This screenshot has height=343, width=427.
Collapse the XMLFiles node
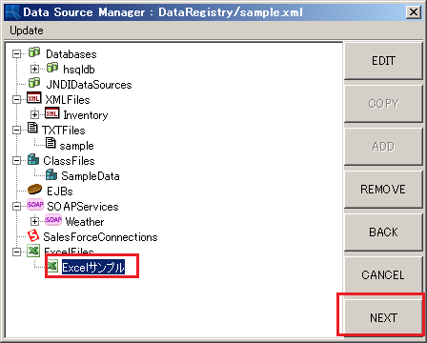[16, 99]
